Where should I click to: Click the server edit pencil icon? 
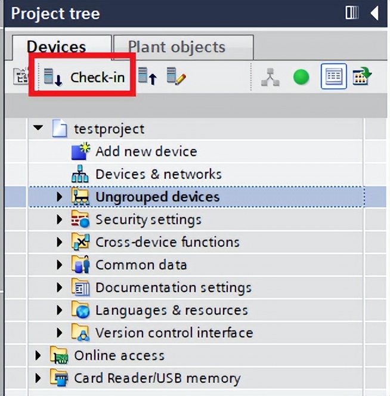coord(177,76)
